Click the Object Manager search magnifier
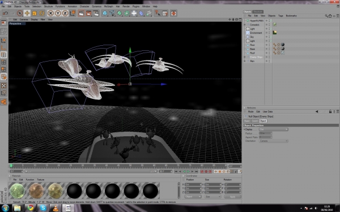This screenshot has width=340, height=212. tap(326, 16)
